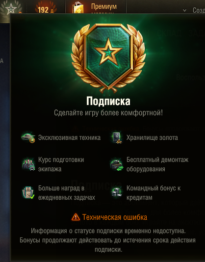Click the crew training course icon
This screenshot has height=262, width=205.
28,164
